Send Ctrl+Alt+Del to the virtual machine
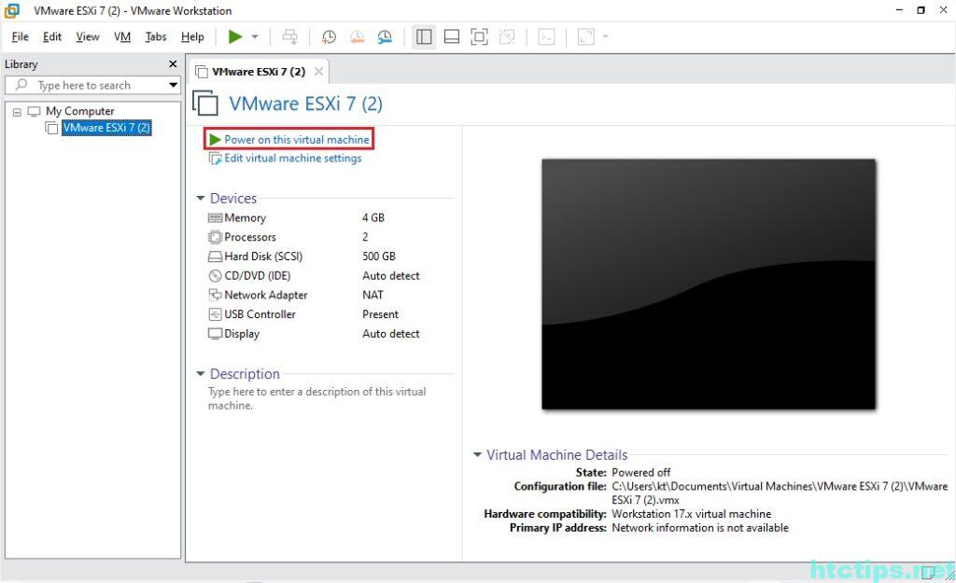Viewport: 956px width, 583px height. (289, 37)
